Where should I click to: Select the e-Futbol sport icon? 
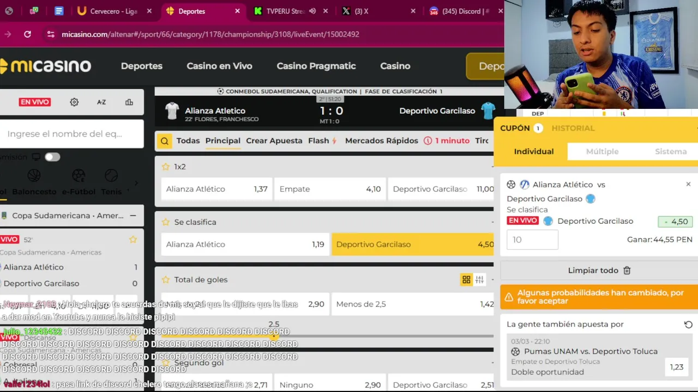pyautogui.click(x=79, y=175)
